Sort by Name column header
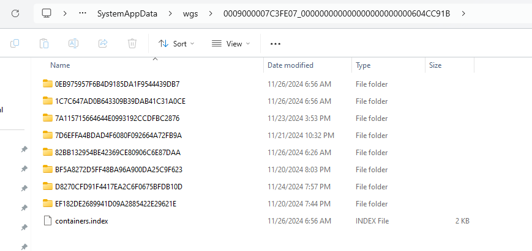The width and height of the screenshot is (532, 251). click(60, 65)
